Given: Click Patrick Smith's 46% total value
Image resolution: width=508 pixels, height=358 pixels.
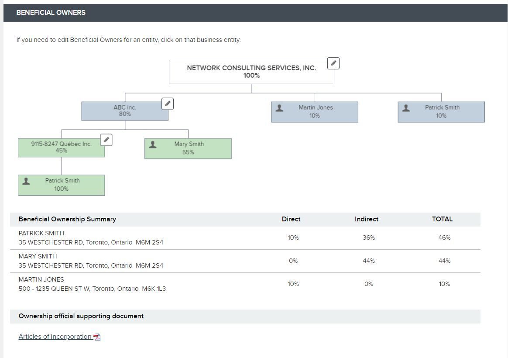Looking at the screenshot, I should point(444,238).
